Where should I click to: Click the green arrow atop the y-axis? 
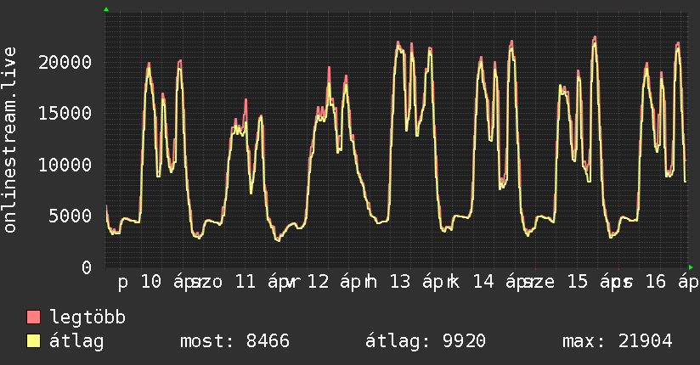click(x=106, y=9)
